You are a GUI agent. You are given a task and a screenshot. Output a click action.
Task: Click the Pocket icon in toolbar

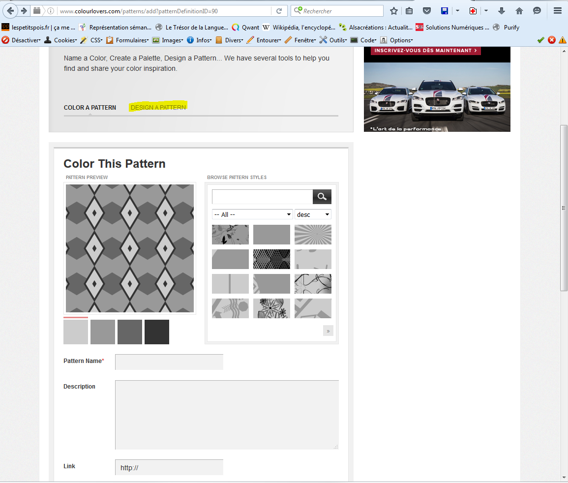tap(427, 11)
